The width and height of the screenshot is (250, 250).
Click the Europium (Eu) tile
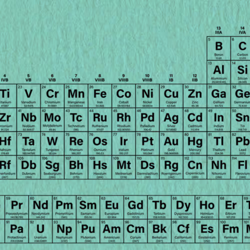point(112,207)
